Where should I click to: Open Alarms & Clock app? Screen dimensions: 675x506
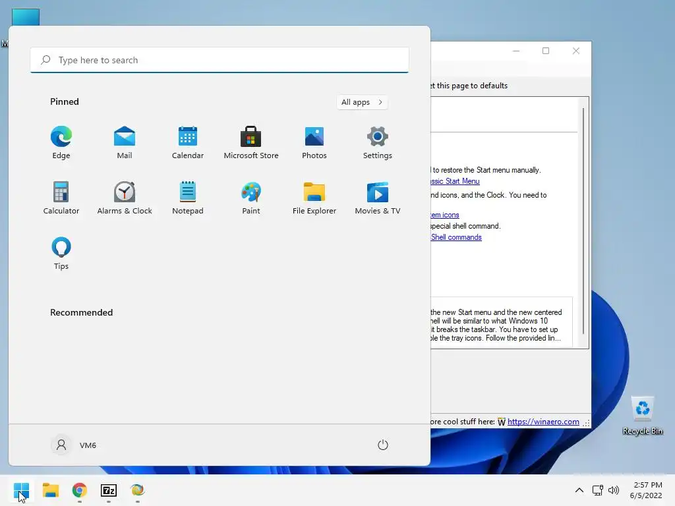[125, 198]
